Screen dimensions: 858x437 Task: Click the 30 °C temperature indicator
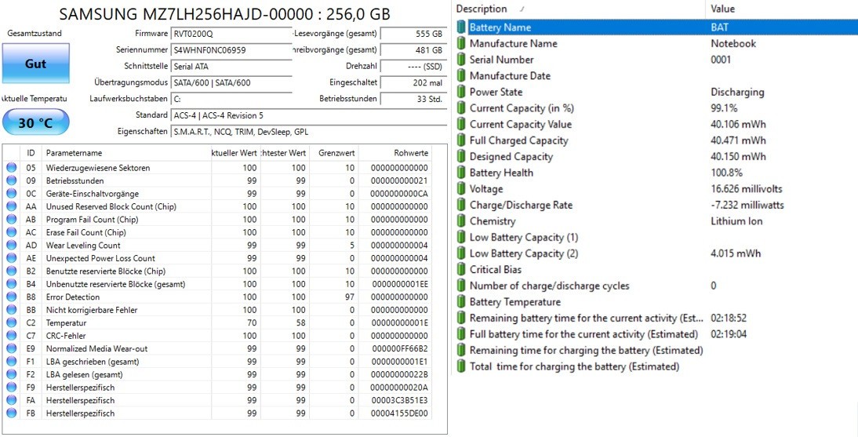tap(35, 122)
